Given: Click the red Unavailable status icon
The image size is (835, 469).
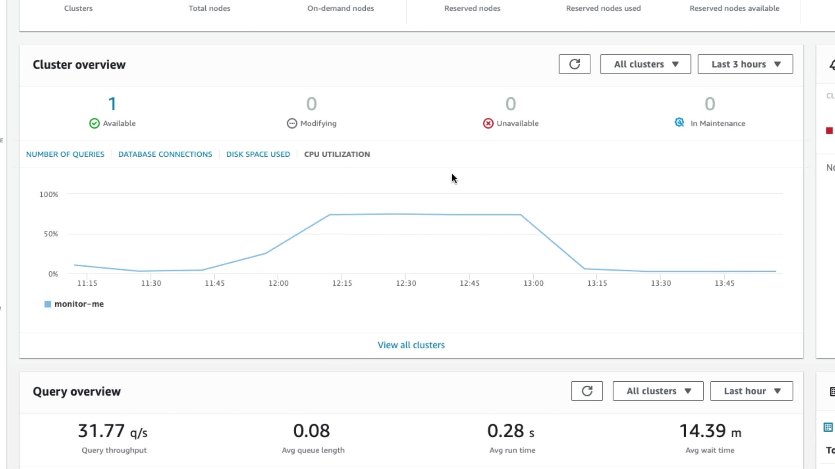Looking at the screenshot, I should [x=488, y=123].
